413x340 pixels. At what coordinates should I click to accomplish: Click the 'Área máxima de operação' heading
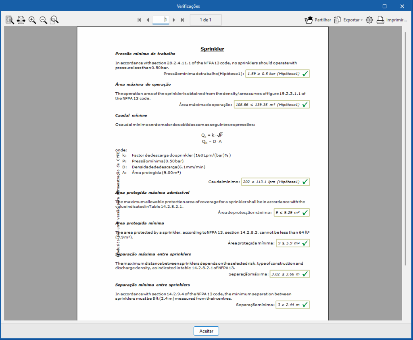tap(143, 85)
